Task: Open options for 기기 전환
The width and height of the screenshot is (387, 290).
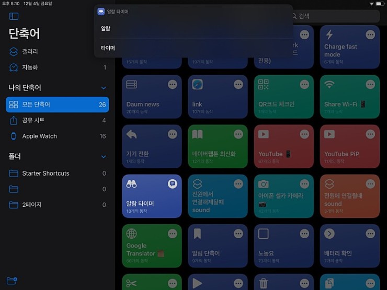Action: click(172, 134)
